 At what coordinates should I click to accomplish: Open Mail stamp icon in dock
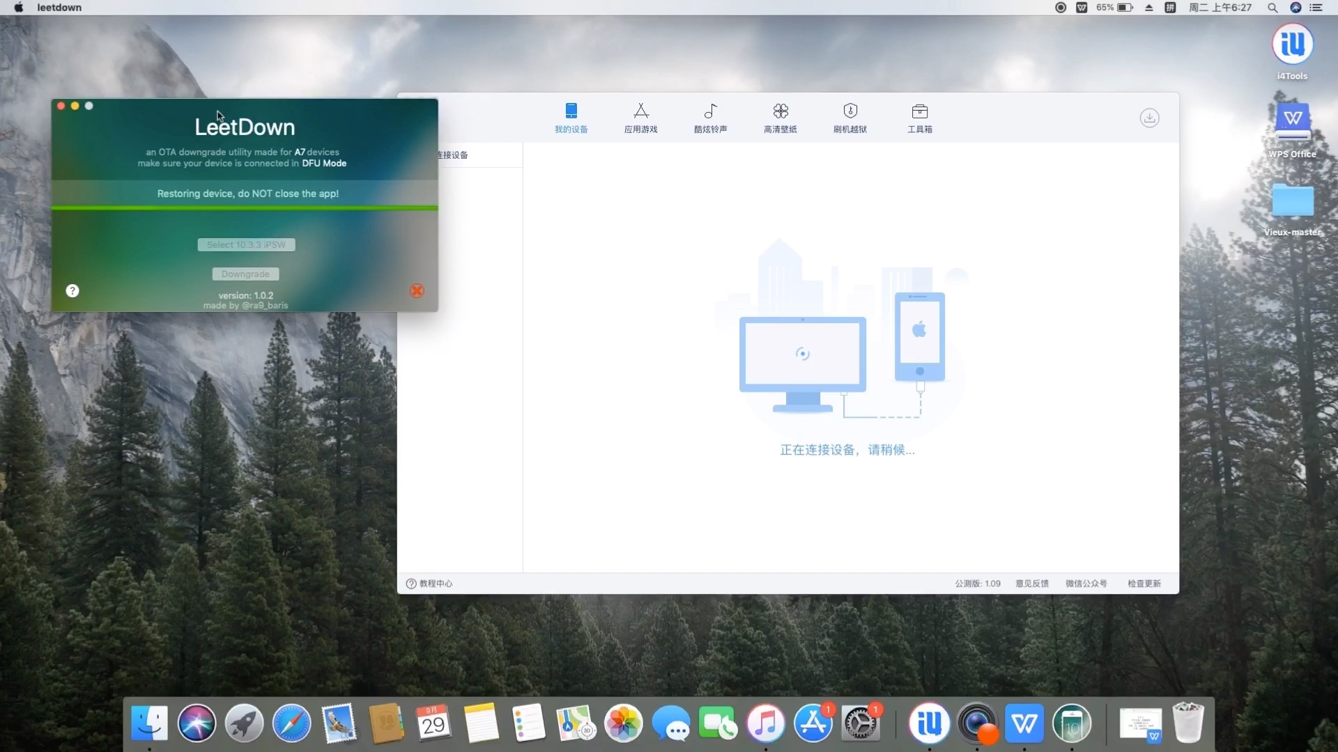pyautogui.click(x=339, y=723)
